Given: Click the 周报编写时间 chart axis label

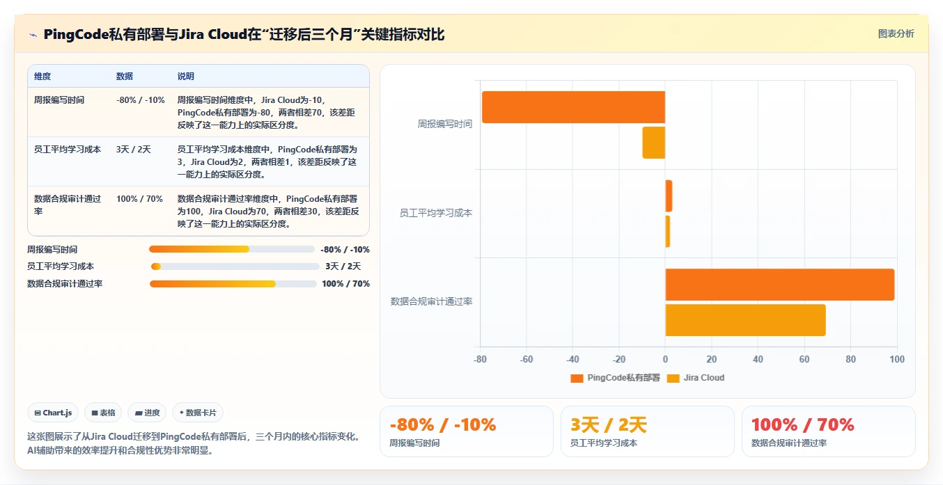Looking at the screenshot, I should (445, 125).
